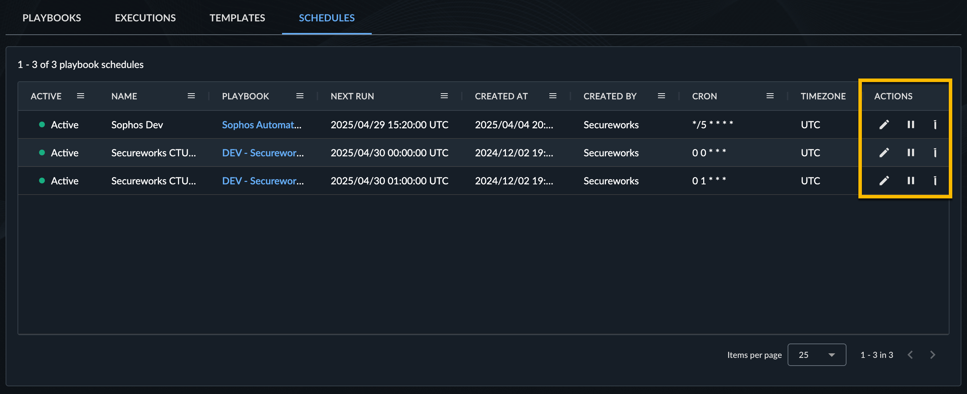Image resolution: width=967 pixels, height=394 pixels.
Task: Open the CREATED AT column menu
Action: [553, 96]
